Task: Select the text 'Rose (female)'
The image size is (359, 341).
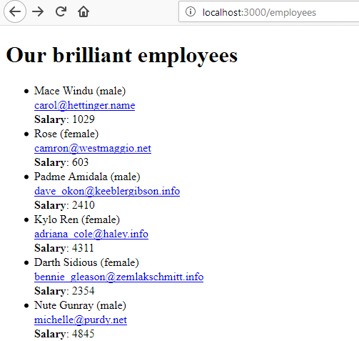Action: pyautogui.click(x=66, y=134)
